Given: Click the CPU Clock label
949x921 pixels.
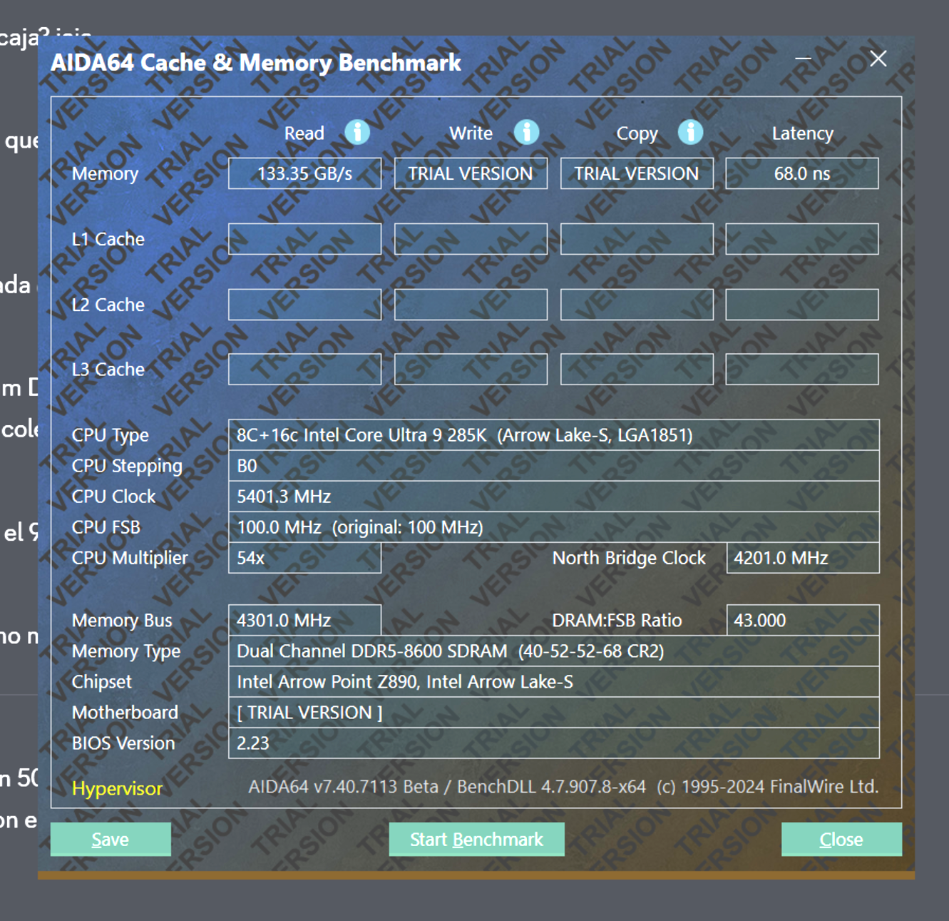Looking at the screenshot, I should coord(113,497).
